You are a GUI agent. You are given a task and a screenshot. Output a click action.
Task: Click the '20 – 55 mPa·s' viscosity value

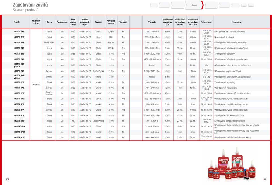152,121
